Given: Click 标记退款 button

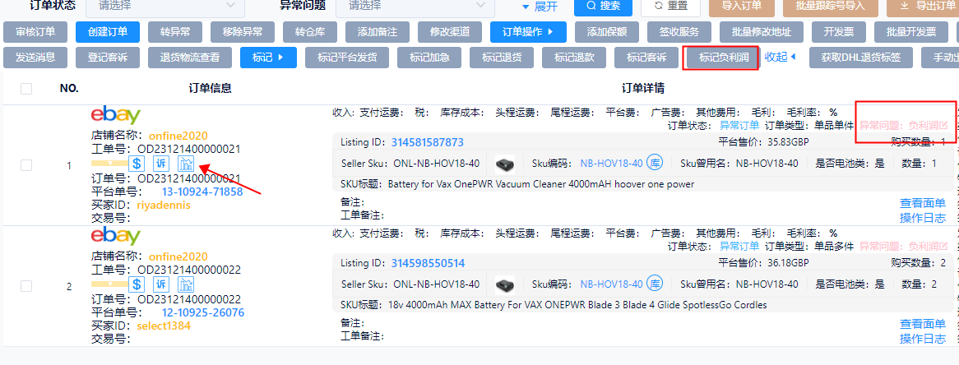Looking at the screenshot, I should point(574,58).
